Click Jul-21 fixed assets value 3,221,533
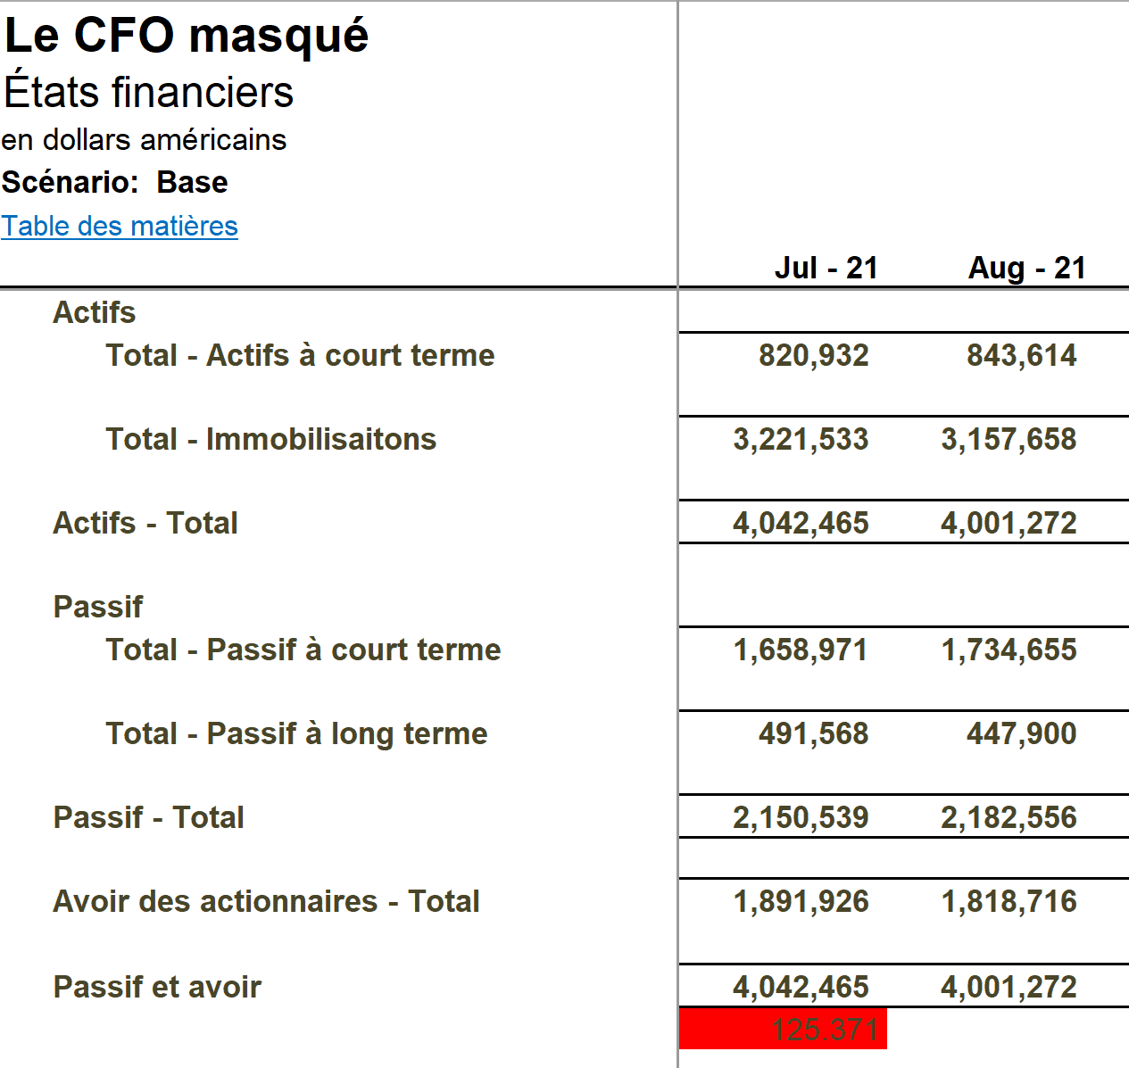 point(801,439)
